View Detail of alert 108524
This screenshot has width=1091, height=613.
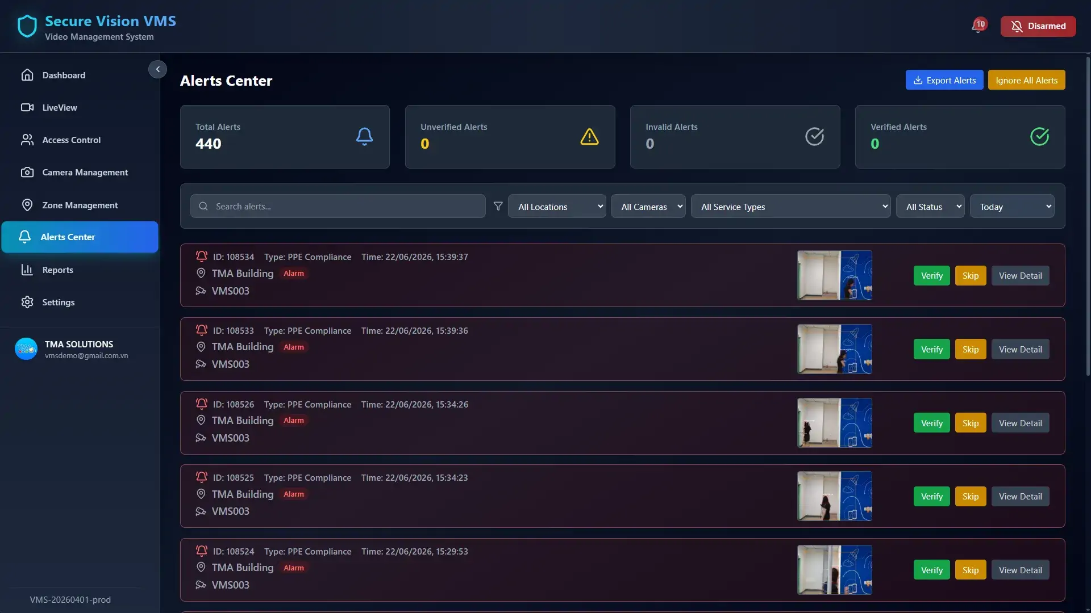pyautogui.click(x=1020, y=570)
